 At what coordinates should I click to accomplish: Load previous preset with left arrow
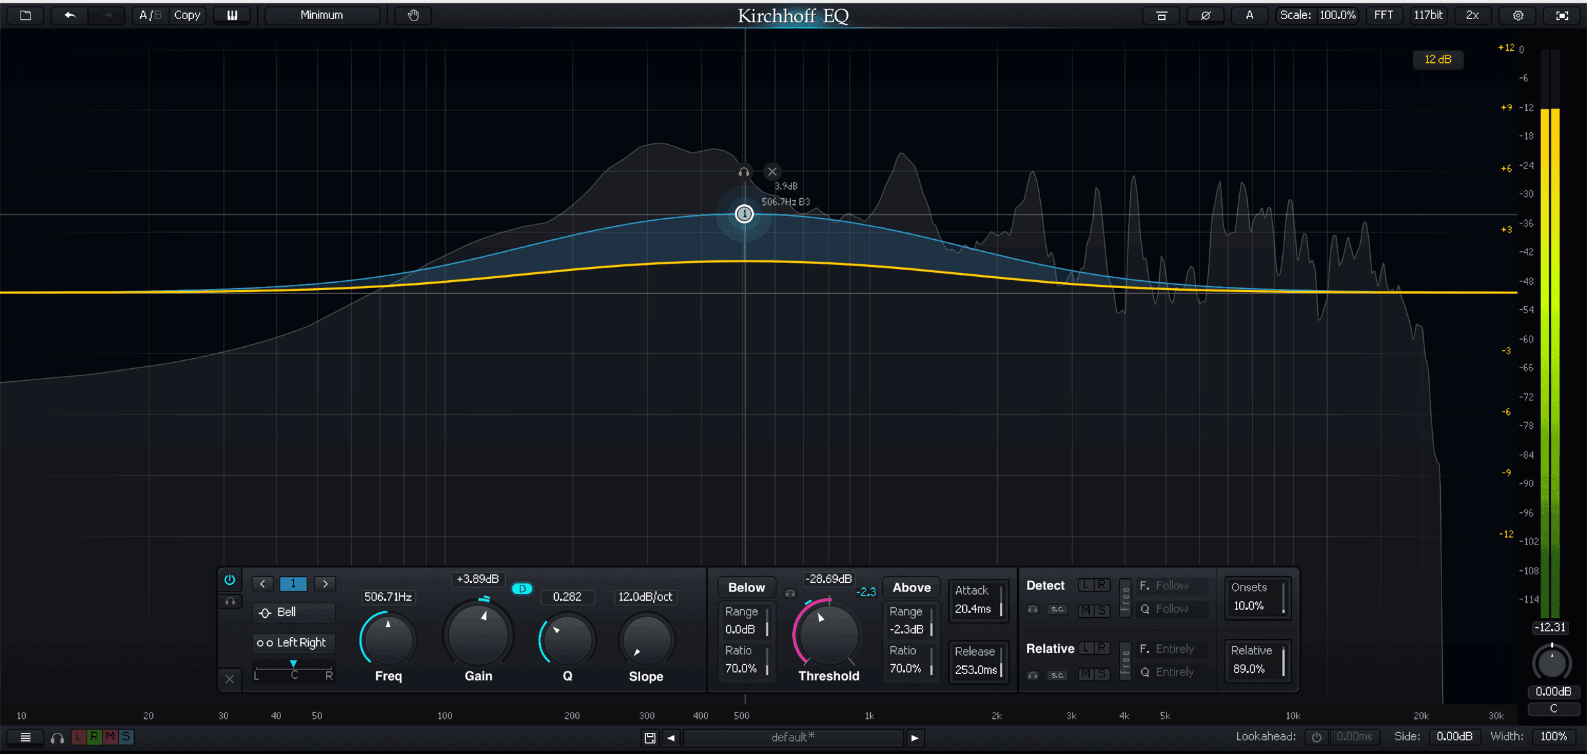pos(671,738)
